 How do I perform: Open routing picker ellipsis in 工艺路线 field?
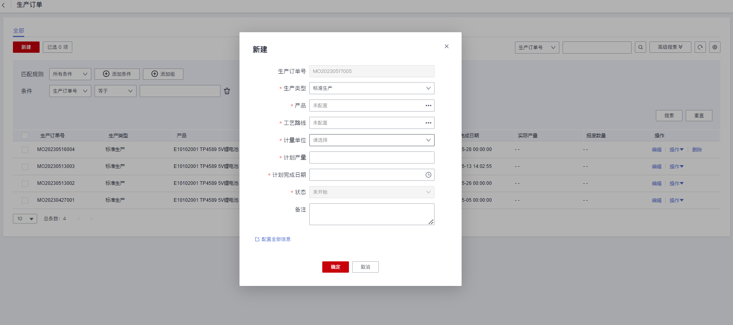coord(428,123)
